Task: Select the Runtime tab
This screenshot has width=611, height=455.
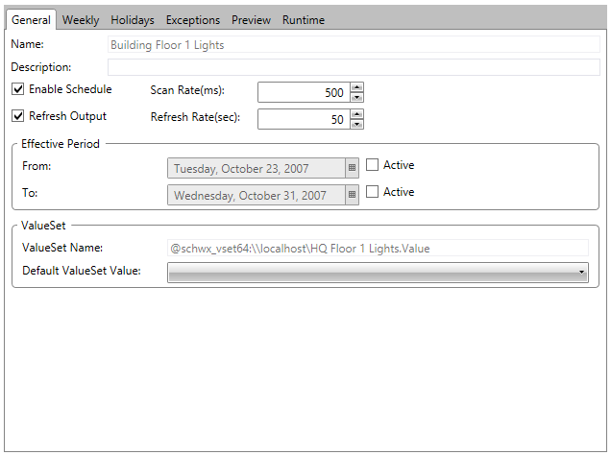Action: pos(303,20)
